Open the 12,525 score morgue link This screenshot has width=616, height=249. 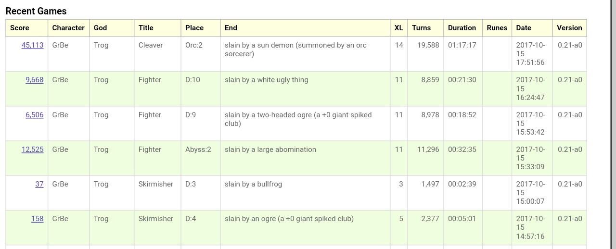coord(32,149)
